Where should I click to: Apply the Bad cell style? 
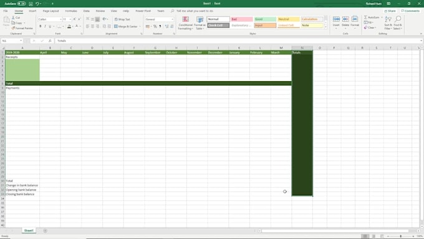(242, 19)
